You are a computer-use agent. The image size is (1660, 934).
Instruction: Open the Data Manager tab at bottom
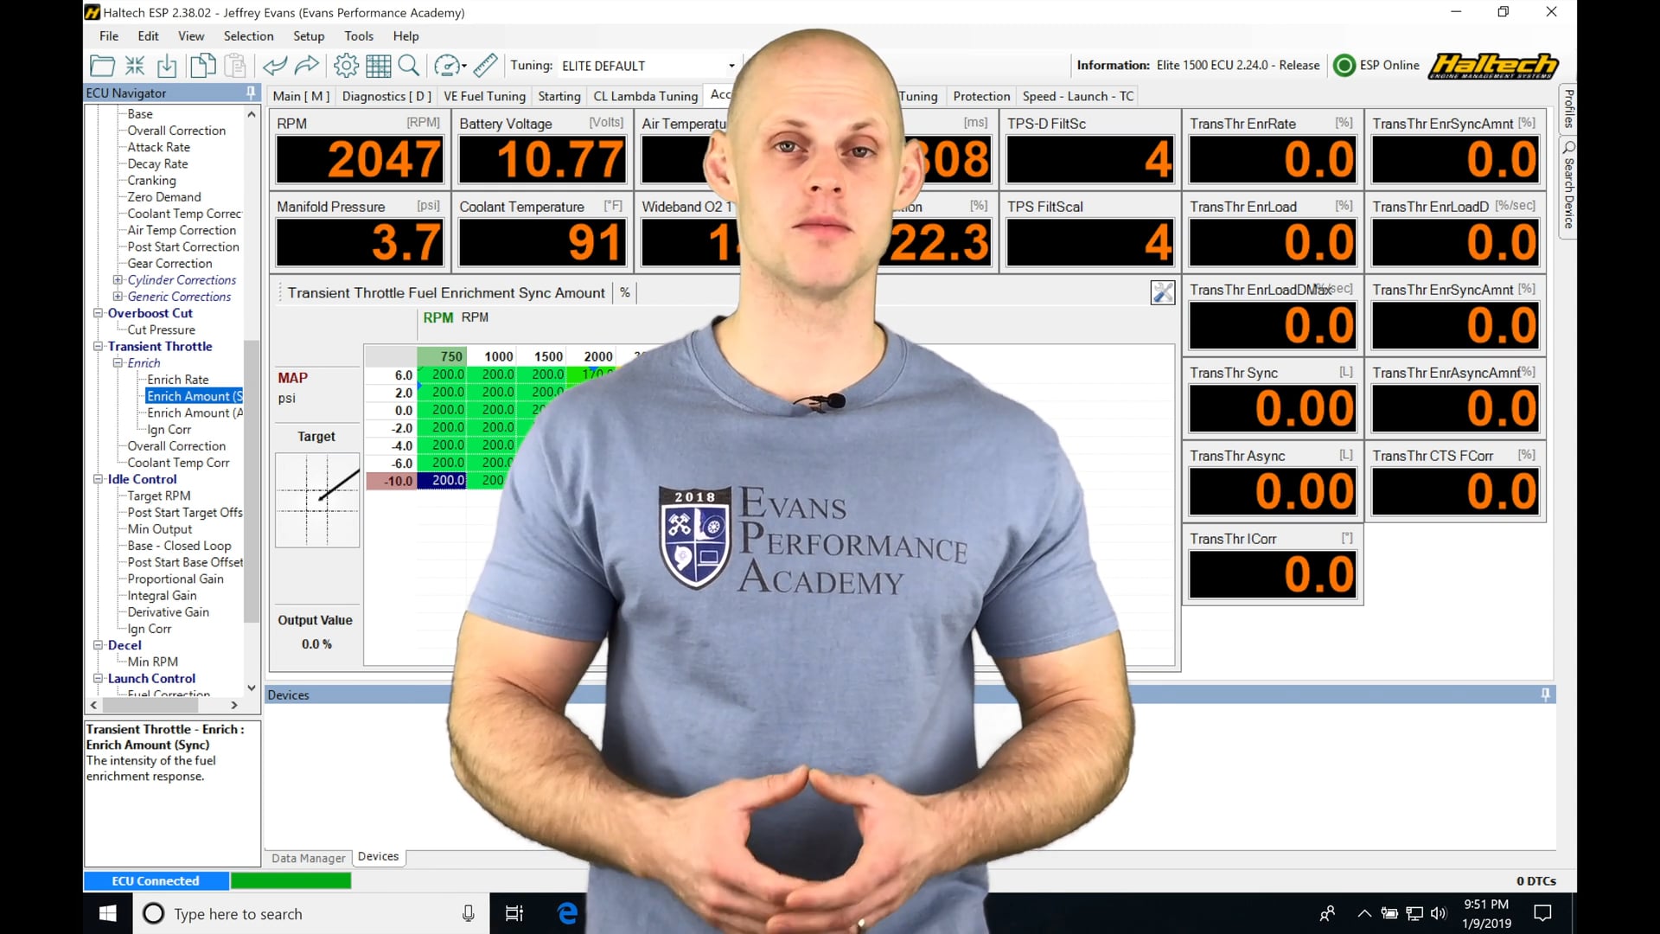click(x=308, y=858)
